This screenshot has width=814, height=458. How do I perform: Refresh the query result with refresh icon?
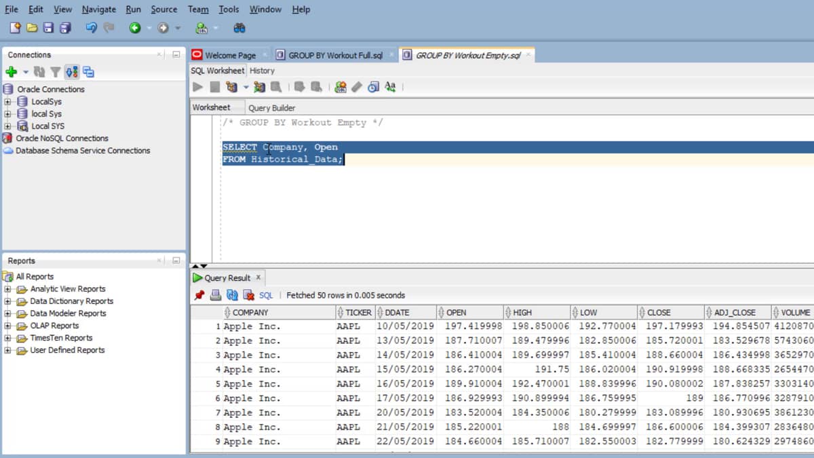click(232, 295)
